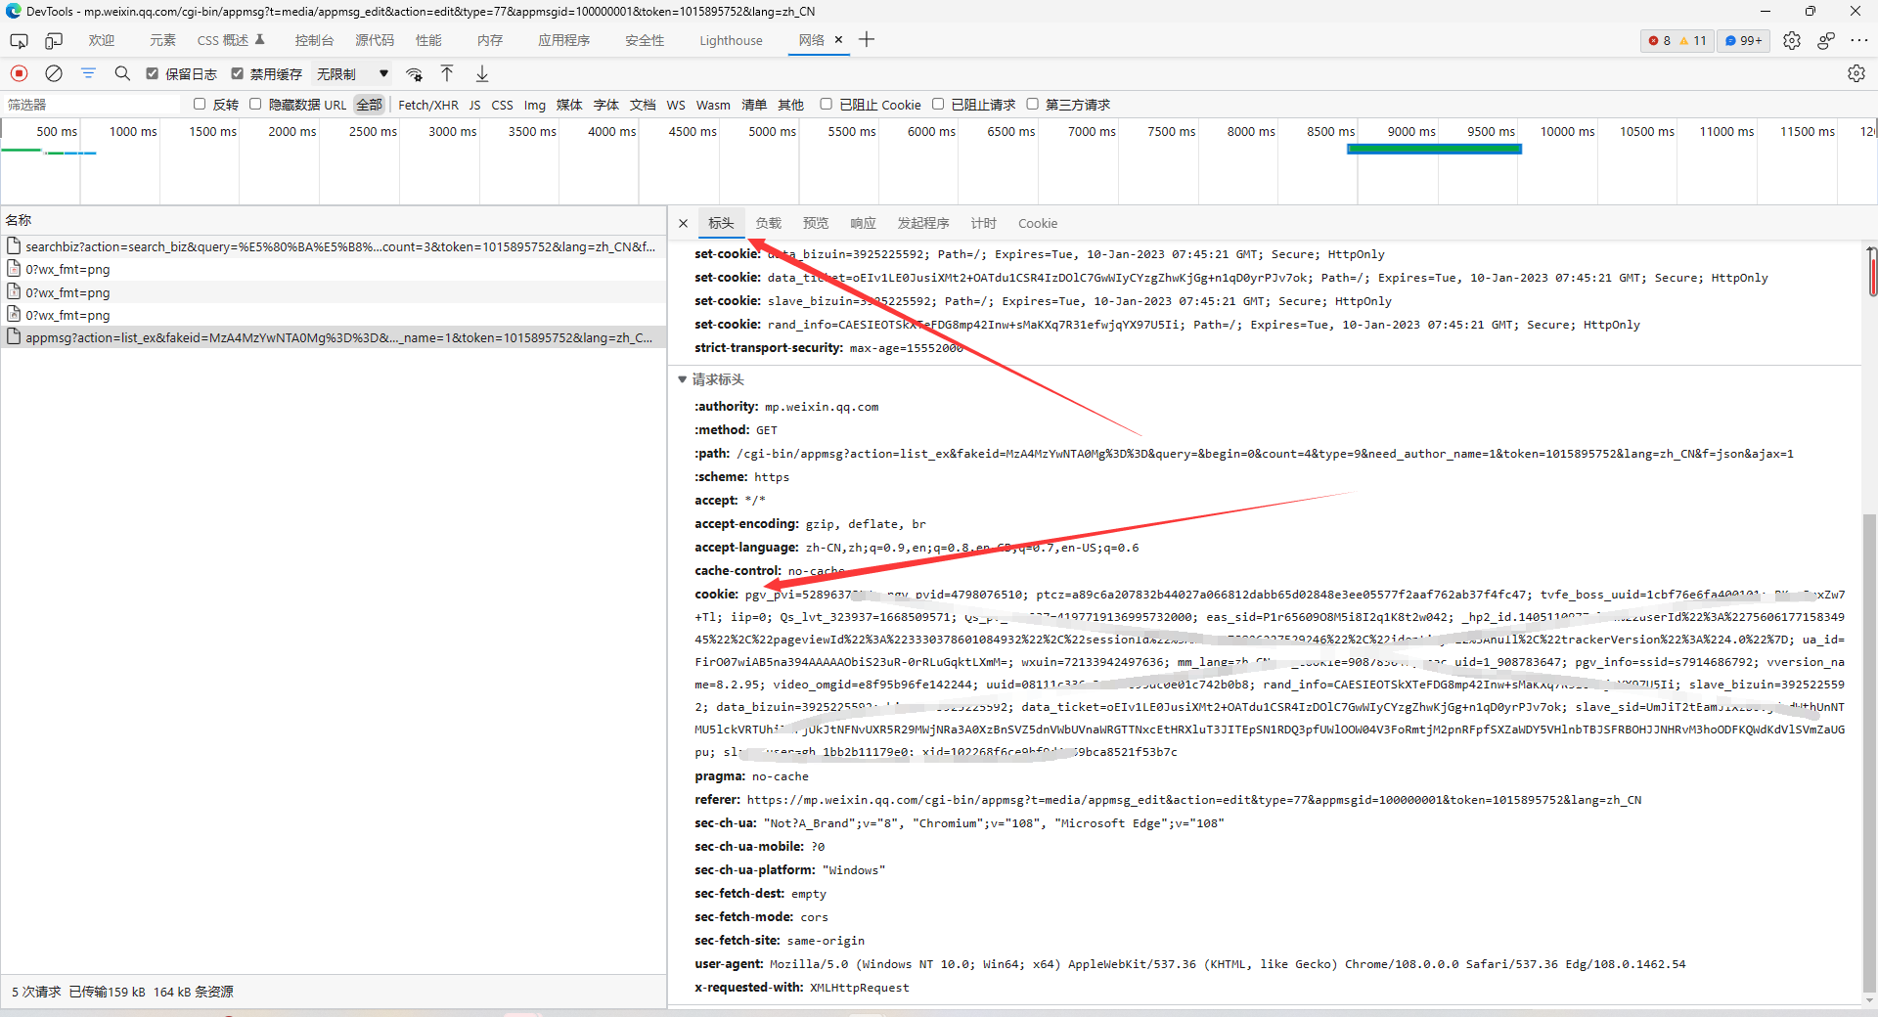Select the Response detail tab
This screenshot has width=1878, height=1017.
pos(863,223)
